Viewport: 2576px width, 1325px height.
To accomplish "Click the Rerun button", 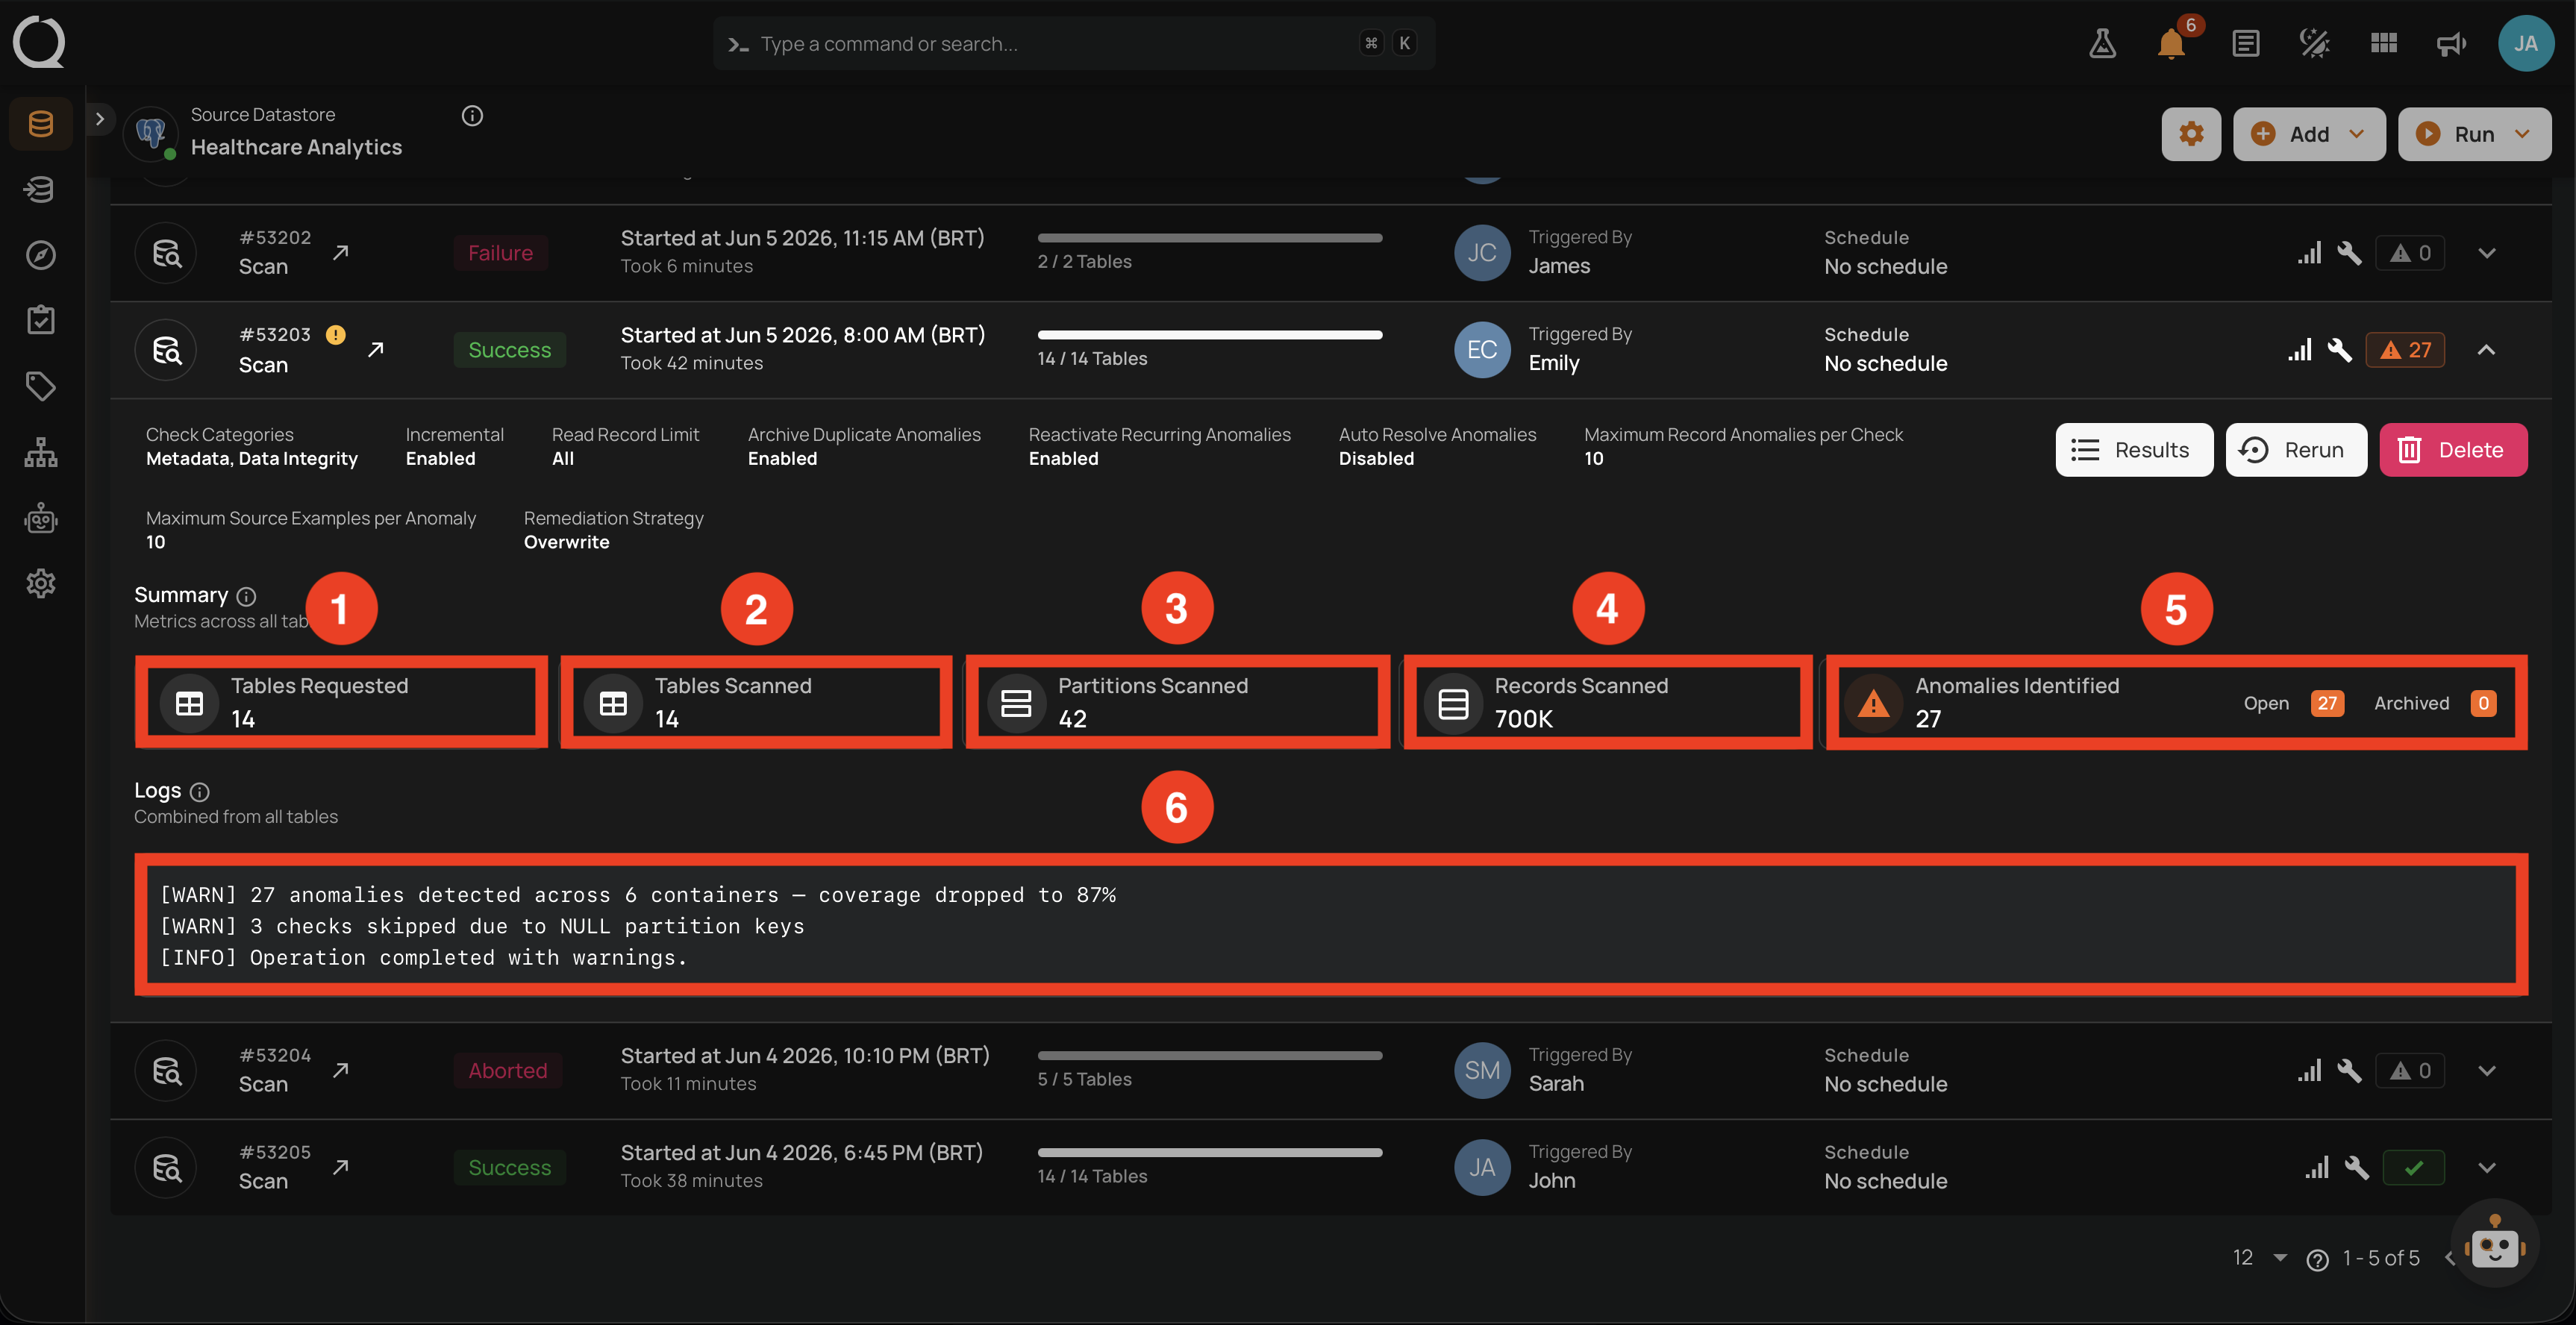I will pos(2296,450).
